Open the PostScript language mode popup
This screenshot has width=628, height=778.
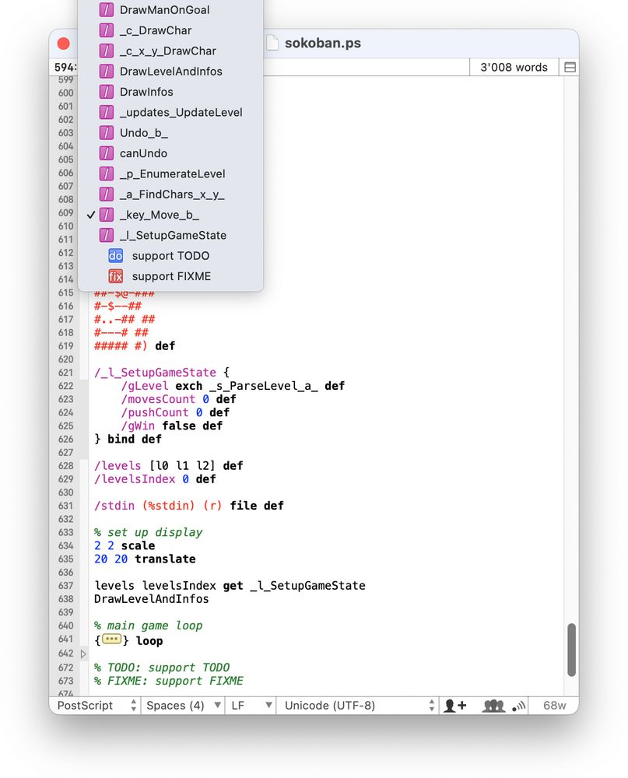(96, 705)
